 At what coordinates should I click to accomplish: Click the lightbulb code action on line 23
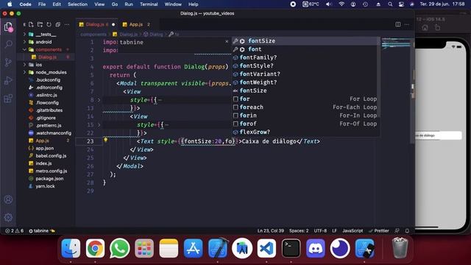(x=105, y=140)
